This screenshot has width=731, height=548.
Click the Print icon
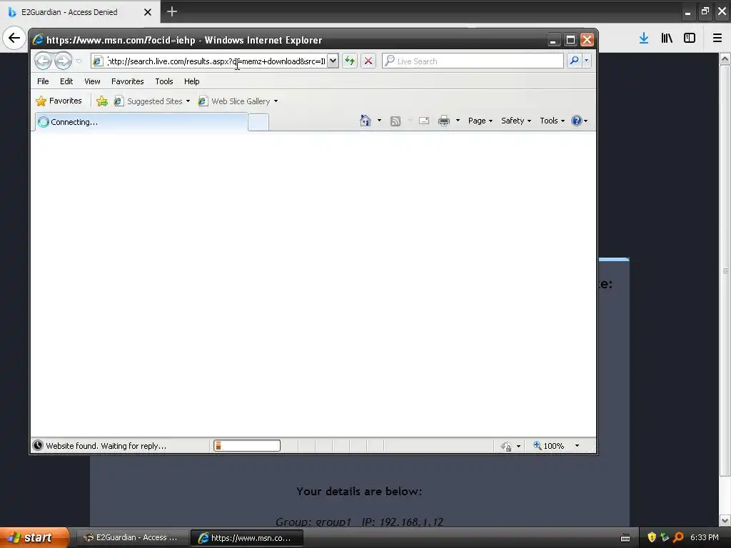point(444,121)
